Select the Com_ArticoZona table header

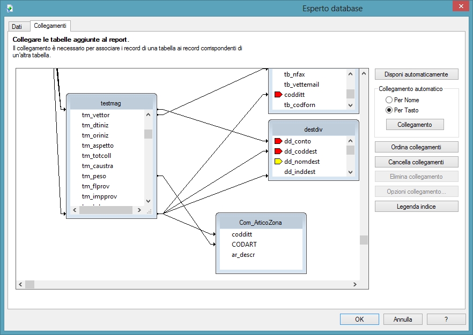[x=261, y=223]
